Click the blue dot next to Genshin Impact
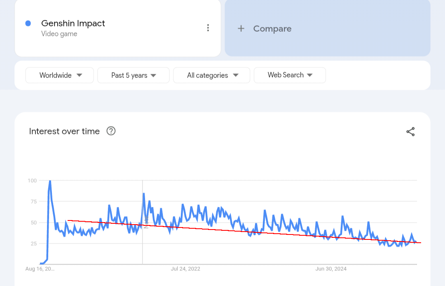Image resolution: width=445 pixels, height=286 pixels. click(28, 23)
